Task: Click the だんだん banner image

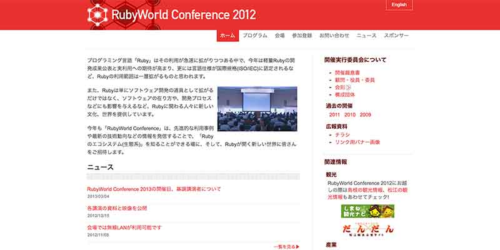Action: 367,229
